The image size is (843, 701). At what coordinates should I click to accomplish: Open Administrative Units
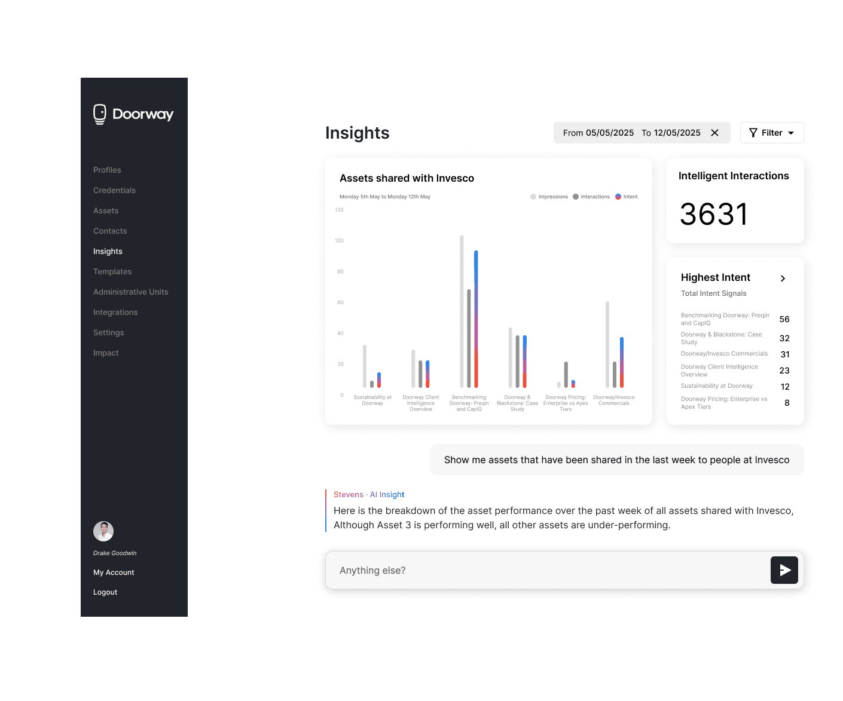(130, 292)
